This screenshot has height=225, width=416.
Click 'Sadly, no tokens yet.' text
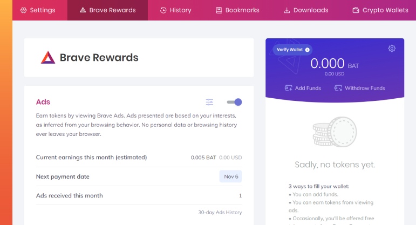tap(335, 165)
